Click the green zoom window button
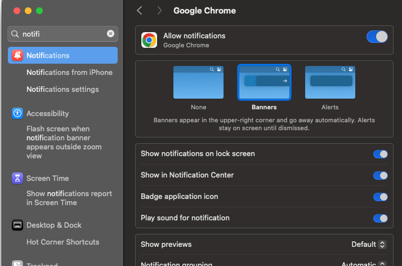This screenshot has height=266, width=402. click(x=39, y=11)
